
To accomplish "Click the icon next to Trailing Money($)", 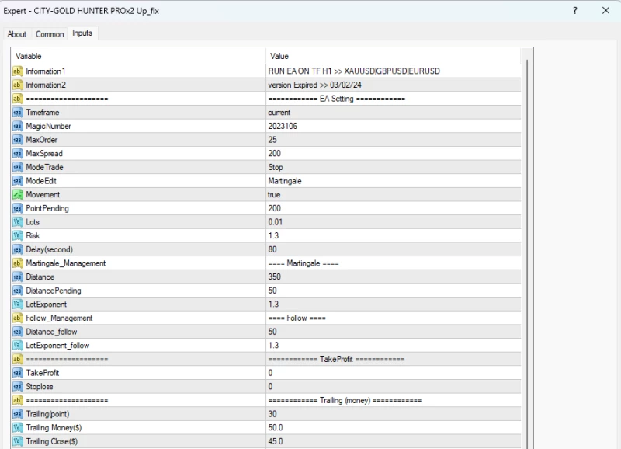I will point(18,428).
